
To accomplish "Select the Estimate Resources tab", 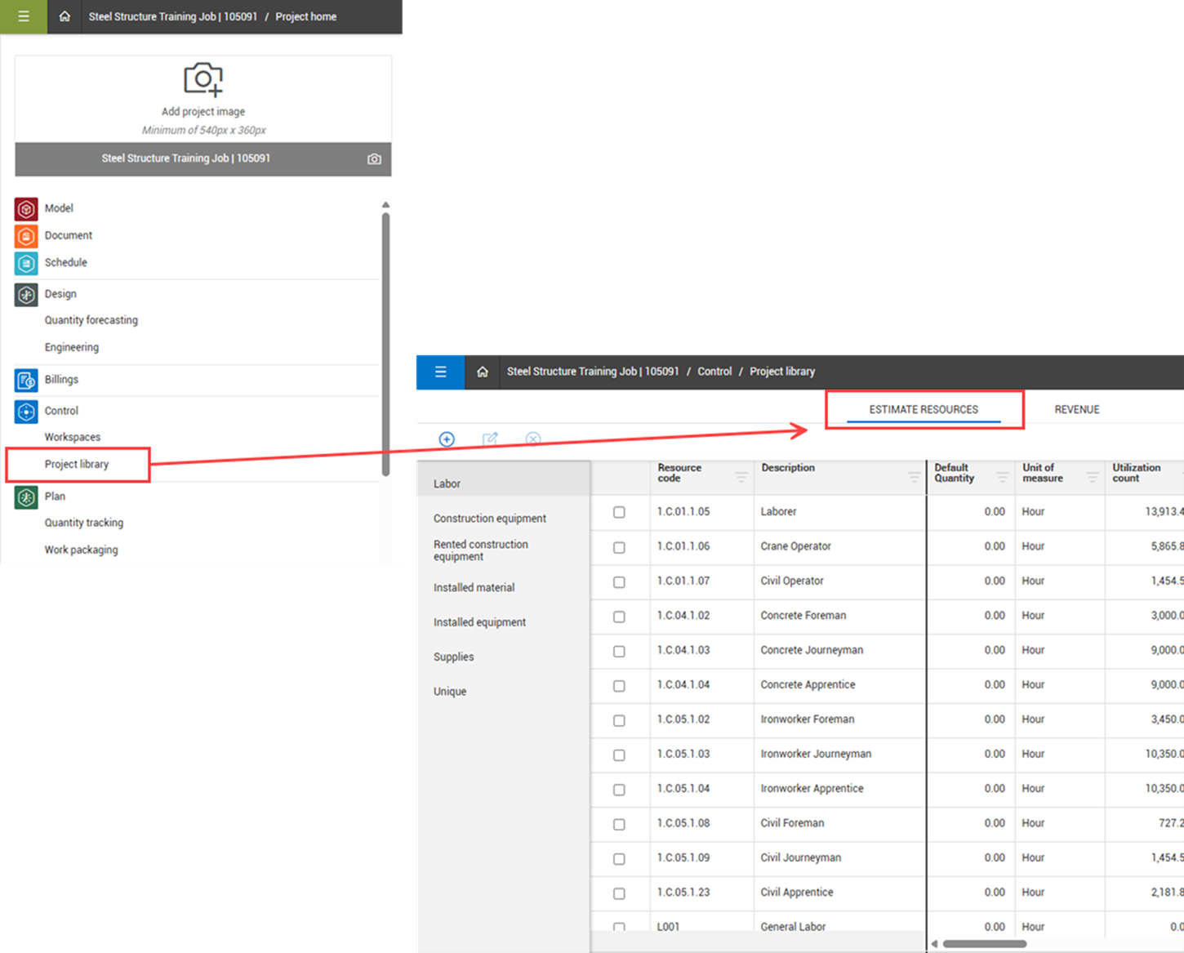I will point(924,409).
